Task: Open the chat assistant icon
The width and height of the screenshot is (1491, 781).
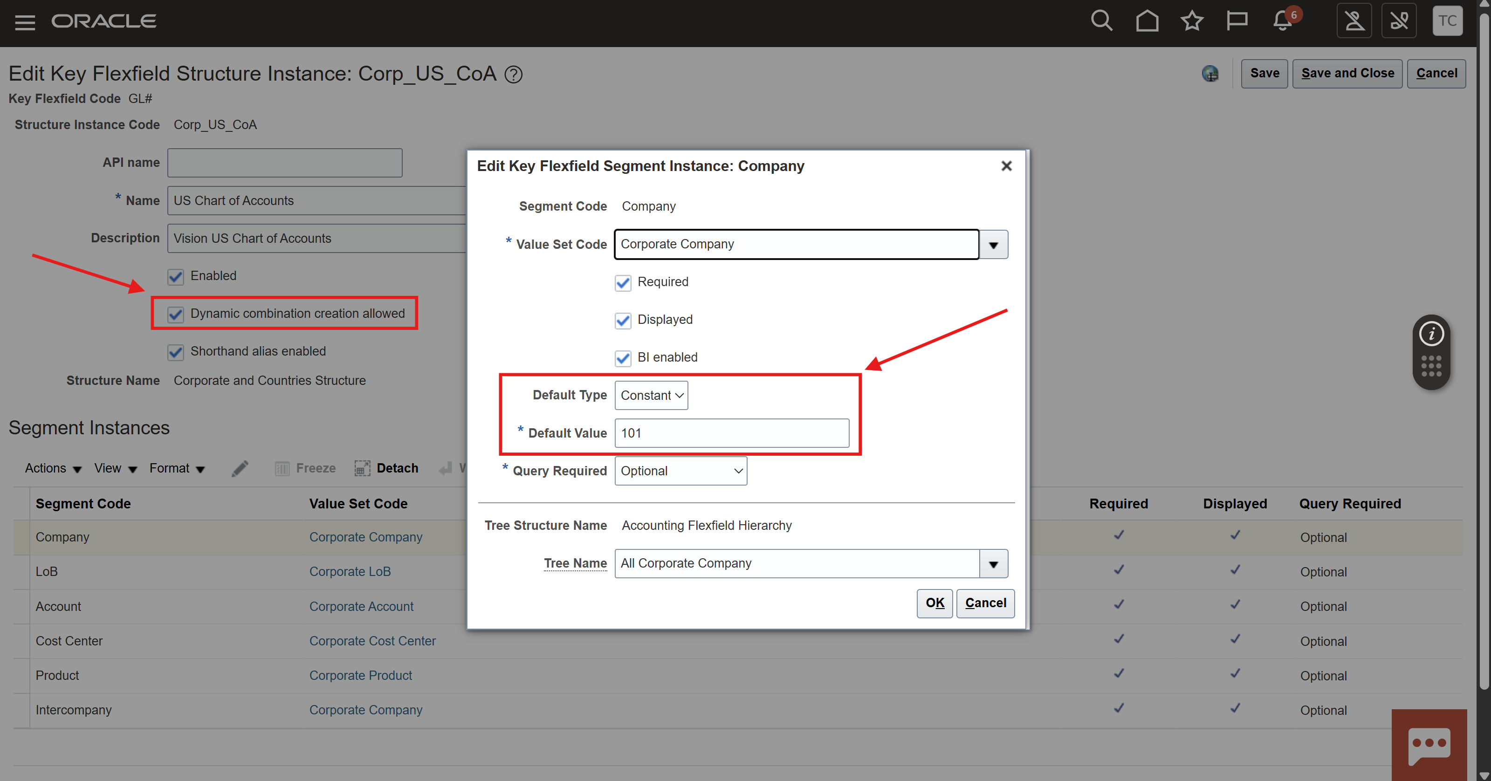Action: click(x=1429, y=745)
